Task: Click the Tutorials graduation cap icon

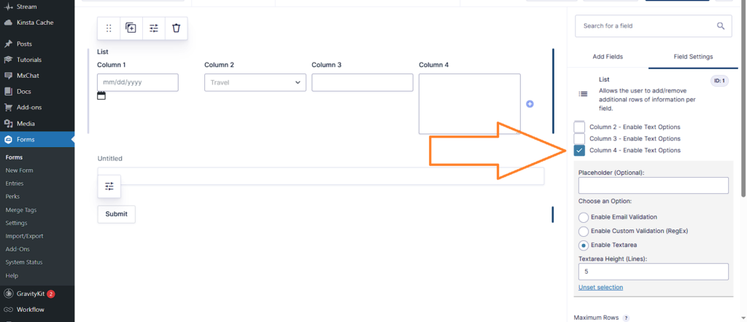Action: 8,60
